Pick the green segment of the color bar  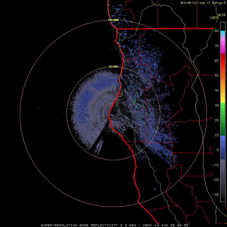pos(223,119)
